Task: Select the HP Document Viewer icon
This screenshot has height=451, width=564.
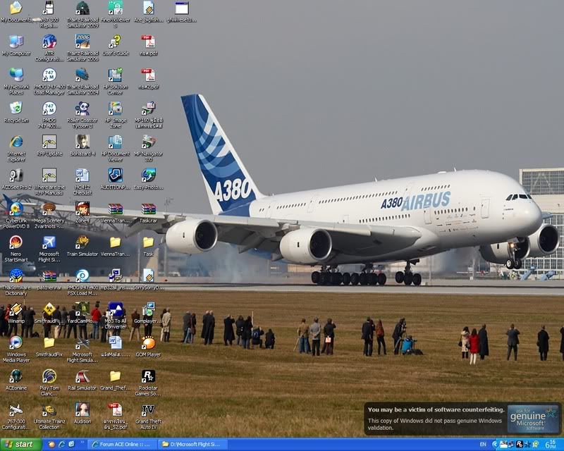Action: pyautogui.click(x=116, y=148)
